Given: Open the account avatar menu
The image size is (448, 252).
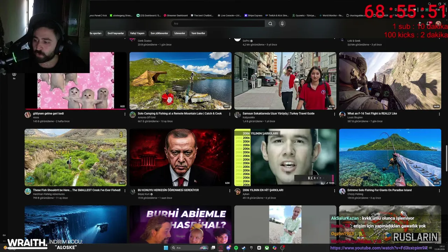Looking at the screenshot, I should tap(438, 23).
